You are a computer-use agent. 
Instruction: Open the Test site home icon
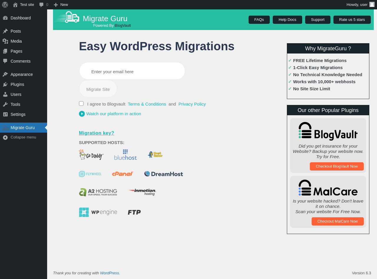[x=15, y=5]
